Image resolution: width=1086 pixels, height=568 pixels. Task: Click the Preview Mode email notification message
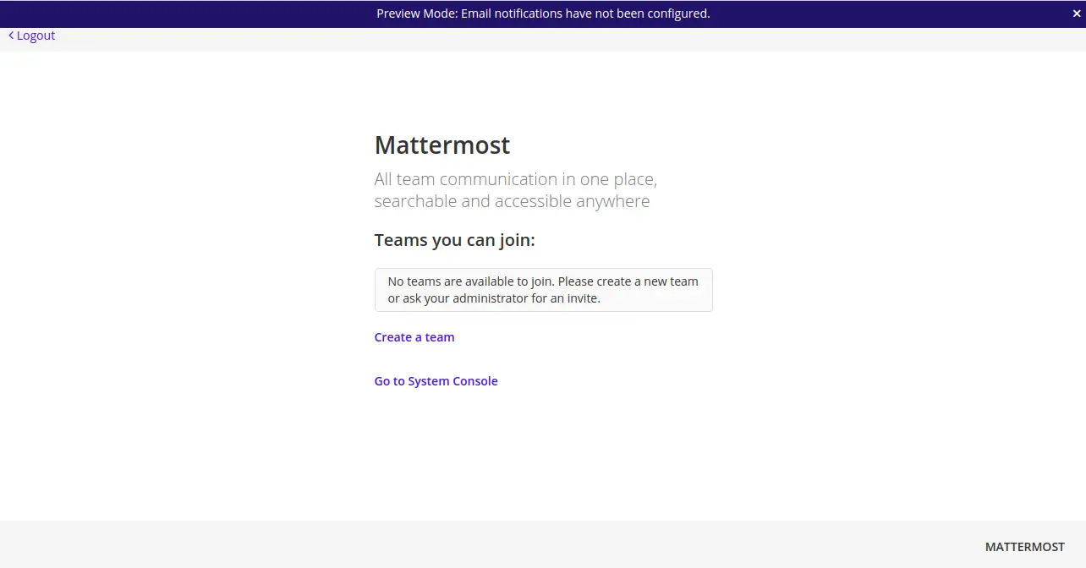tap(543, 14)
